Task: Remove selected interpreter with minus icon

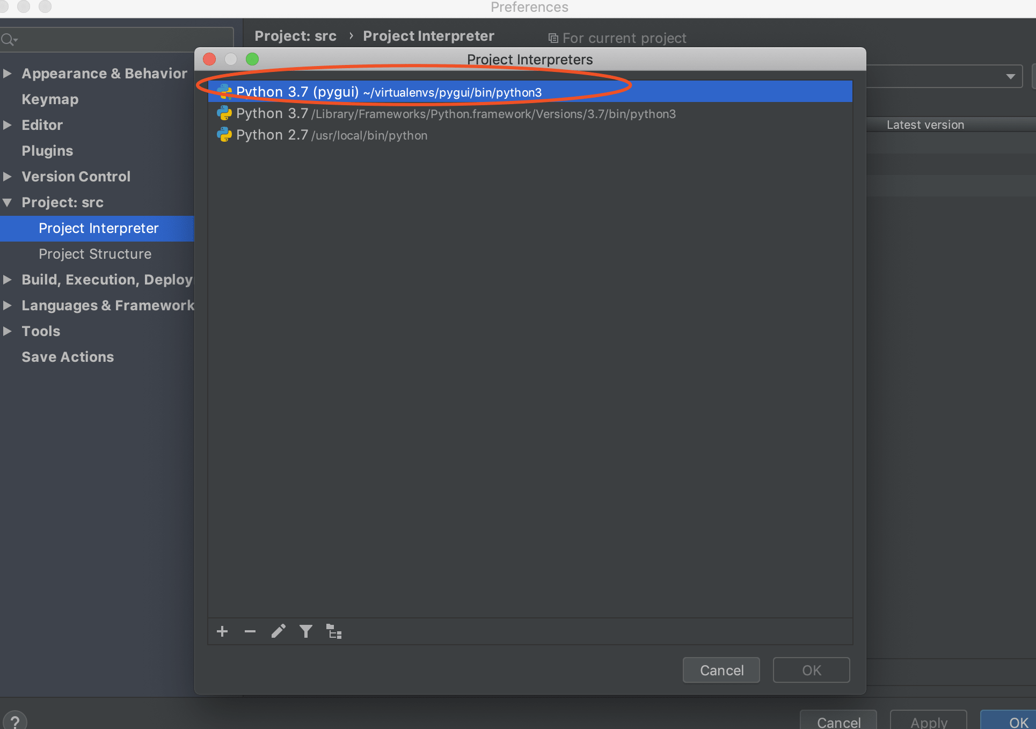Action: tap(250, 631)
